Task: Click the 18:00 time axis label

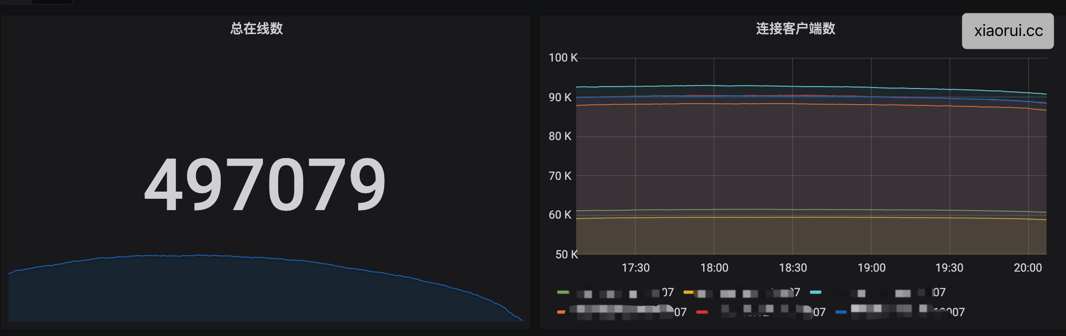Action: point(714,268)
